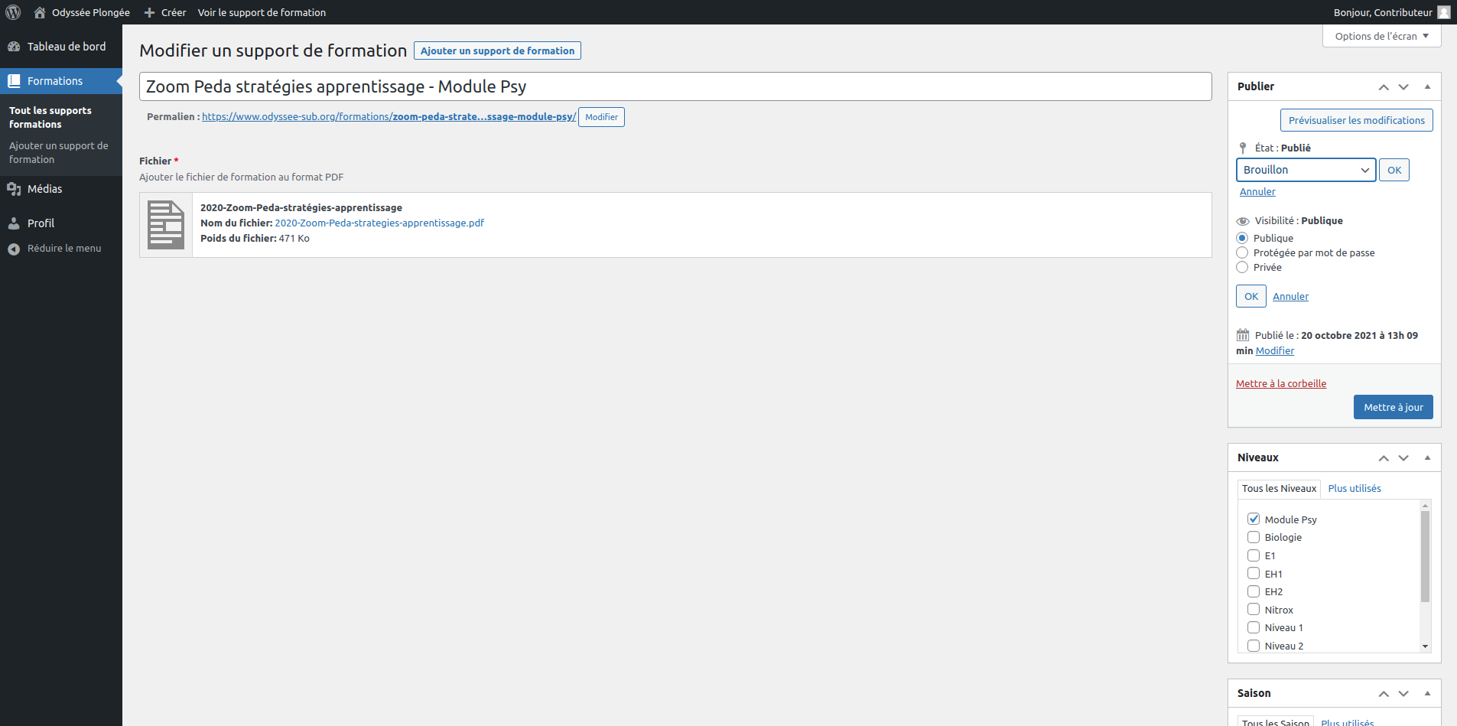Open the Brouillon status dropdown
The height and width of the screenshot is (726, 1457).
(1306, 170)
